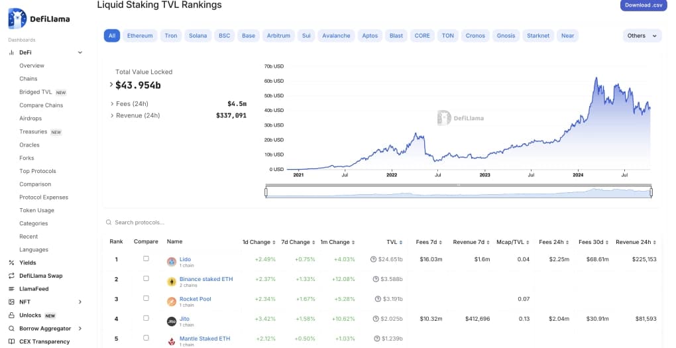676x348 pixels.
Task: Switch to the Arbitrum chain filter
Action: 278,36
